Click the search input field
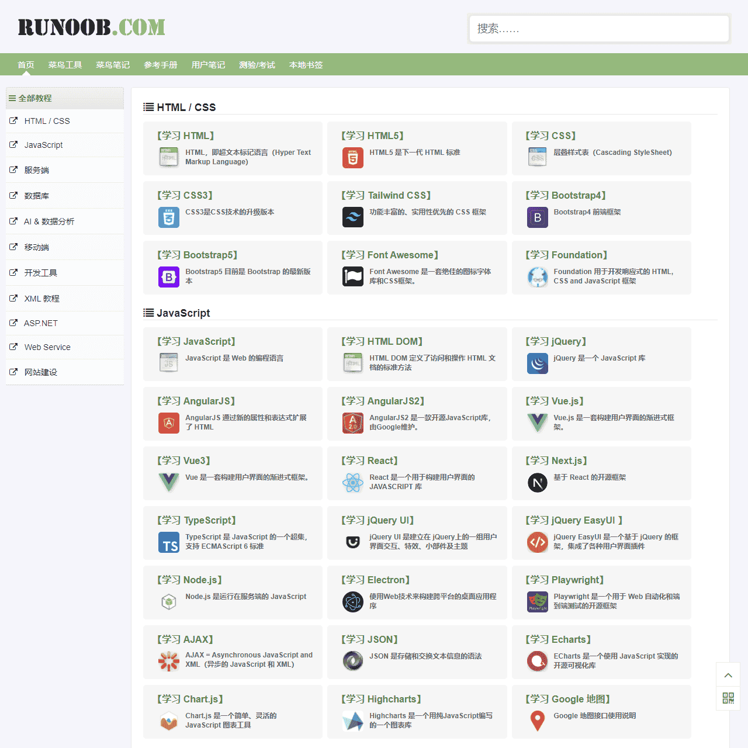 (599, 29)
